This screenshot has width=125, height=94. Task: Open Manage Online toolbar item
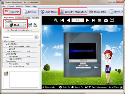pos(116,12)
